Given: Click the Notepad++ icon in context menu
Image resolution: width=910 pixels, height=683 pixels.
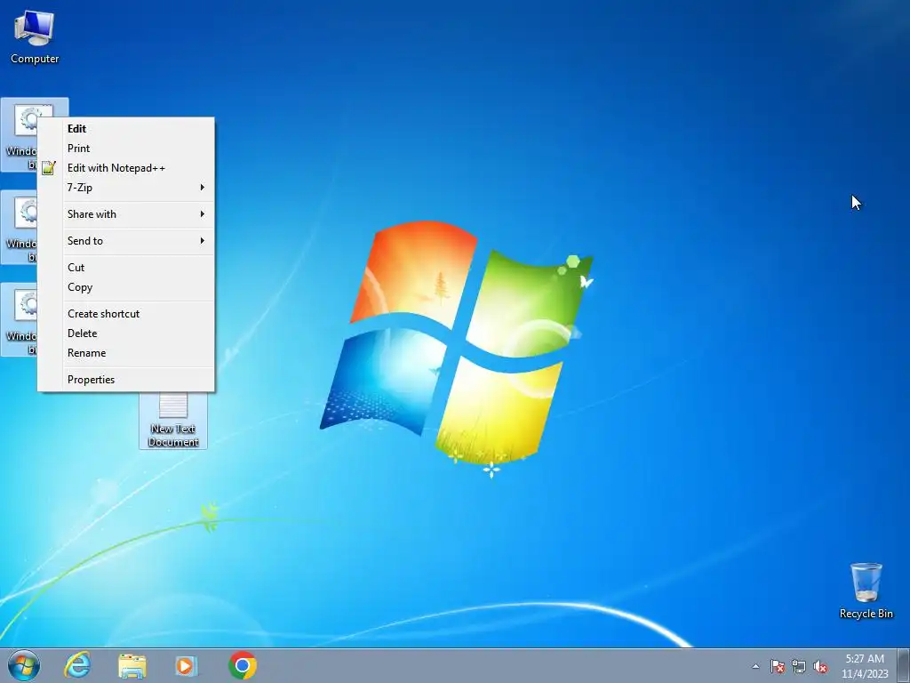Looking at the screenshot, I should pyautogui.click(x=49, y=168).
